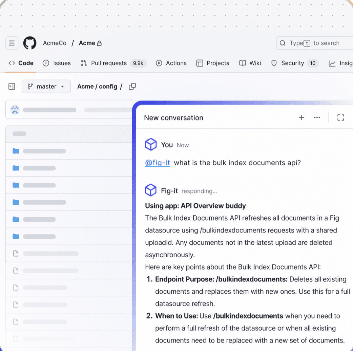Click the Pull requests 9.9k counter badge

click(138, 63)
